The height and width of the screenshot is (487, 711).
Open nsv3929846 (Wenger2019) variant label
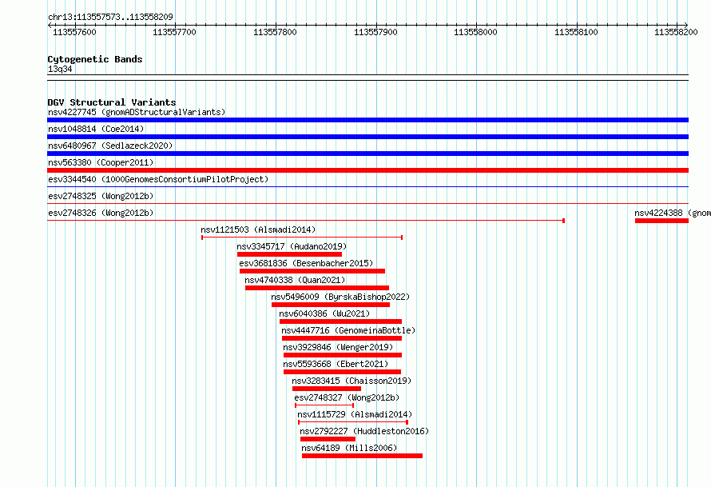[338, 347]
